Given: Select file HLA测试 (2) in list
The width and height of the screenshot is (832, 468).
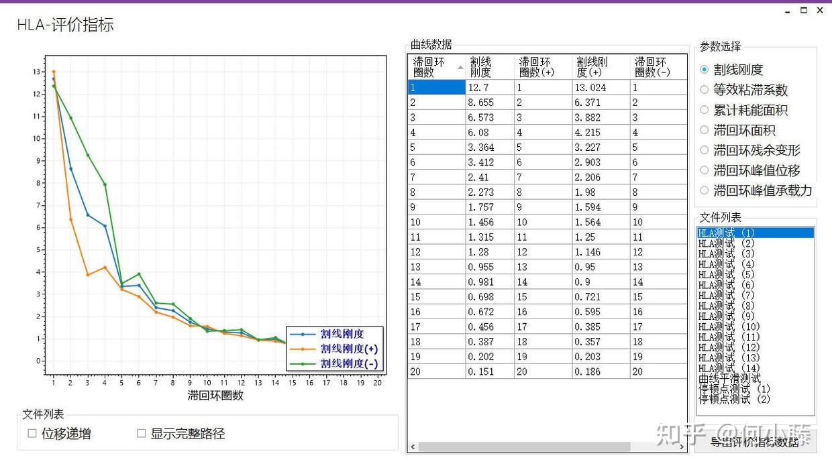Looking at the screenshot, I should click(x=756, y=243).
